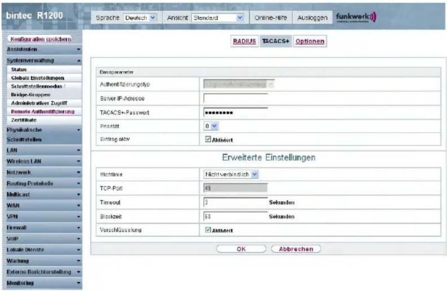Viewport: 447px width, 291px height.
Task: Switch to the Optionen tab
Action: point(310,41)
